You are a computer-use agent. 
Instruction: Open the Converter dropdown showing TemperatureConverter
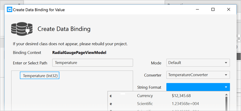198,75
